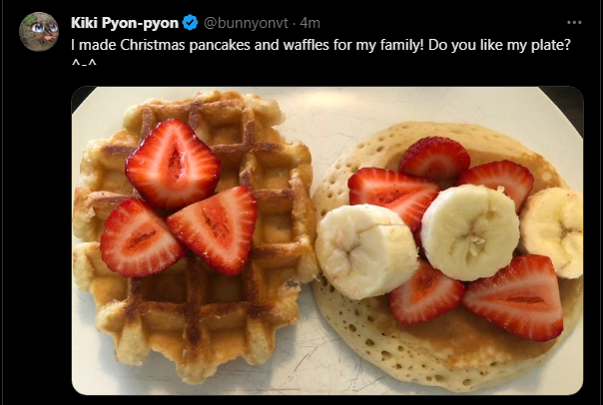The height and width of the screenshot is (405, 603).
Task: Open the attached food photo
Action: (327, 240)
